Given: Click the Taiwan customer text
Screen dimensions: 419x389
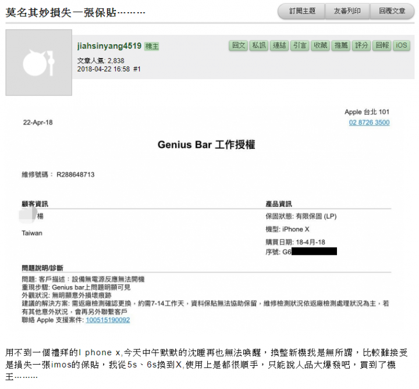Looking at the screenshot, I should 32,233.
